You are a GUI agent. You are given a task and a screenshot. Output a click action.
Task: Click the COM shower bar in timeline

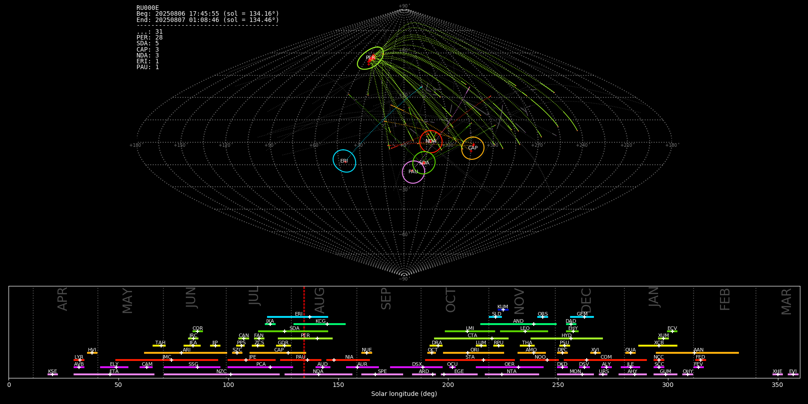(x=605, y=360)
